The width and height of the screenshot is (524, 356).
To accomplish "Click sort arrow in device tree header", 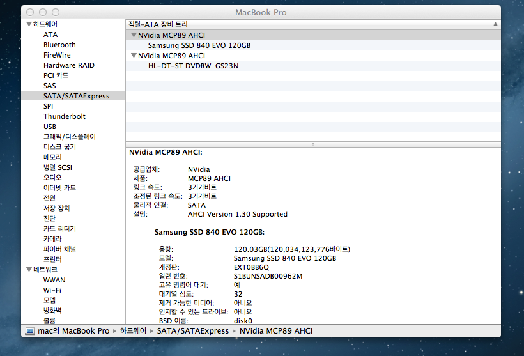I will [x=495, y=24].
